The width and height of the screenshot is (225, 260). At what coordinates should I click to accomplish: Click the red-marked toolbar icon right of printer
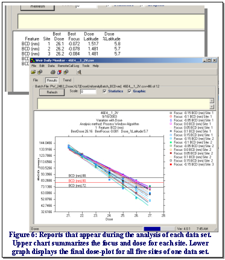(x=59, y=72)
